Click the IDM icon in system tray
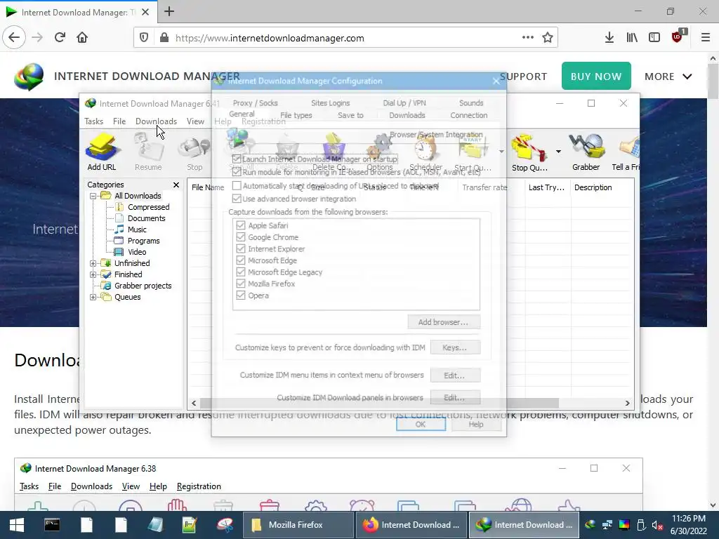 [x=591, y=525]
